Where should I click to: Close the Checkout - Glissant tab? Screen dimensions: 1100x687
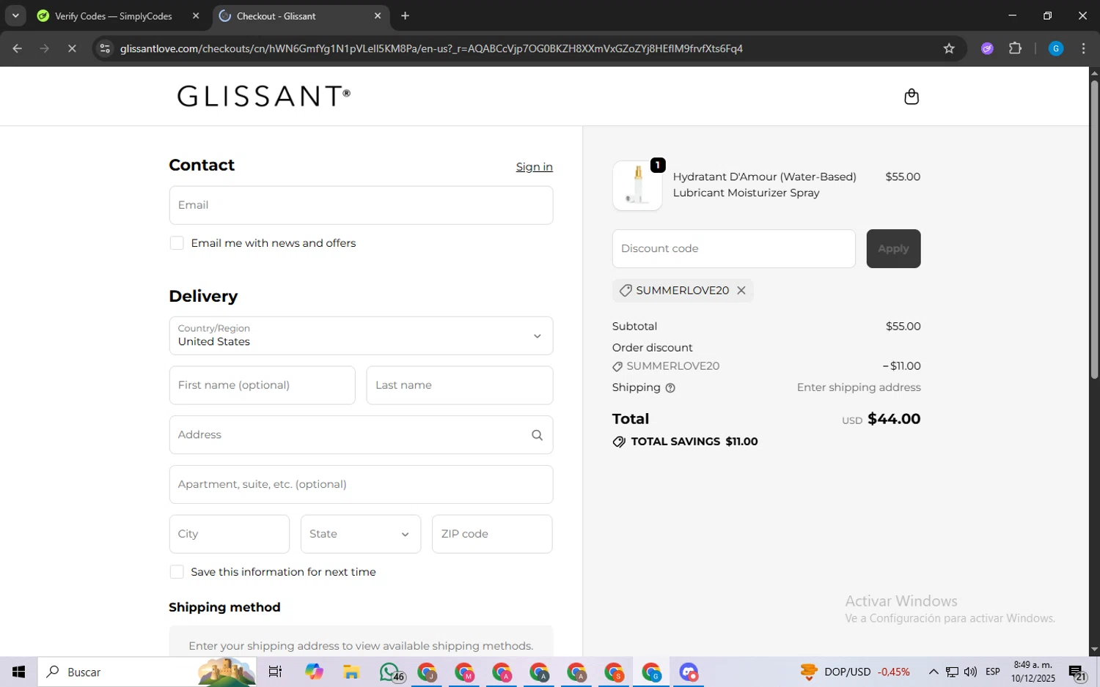[378, 15]
